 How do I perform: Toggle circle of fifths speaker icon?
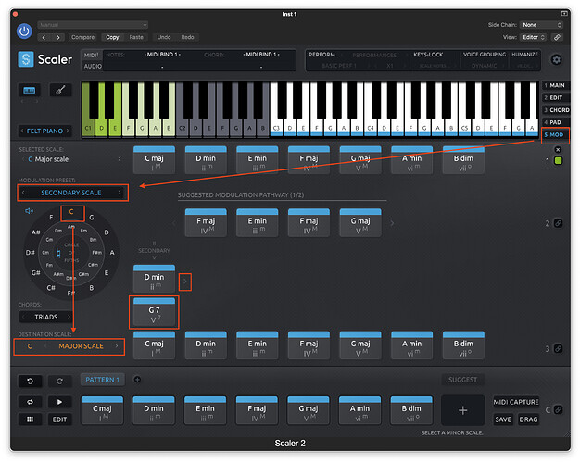pos(30,211)
